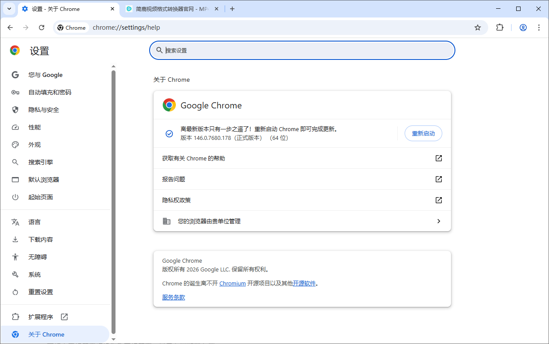Select the 重置设置 sidebar icon
Viewport: 549px width, 344px height.
(15, 292)
